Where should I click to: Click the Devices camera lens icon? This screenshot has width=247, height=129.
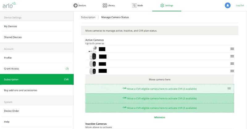(76, 6)
